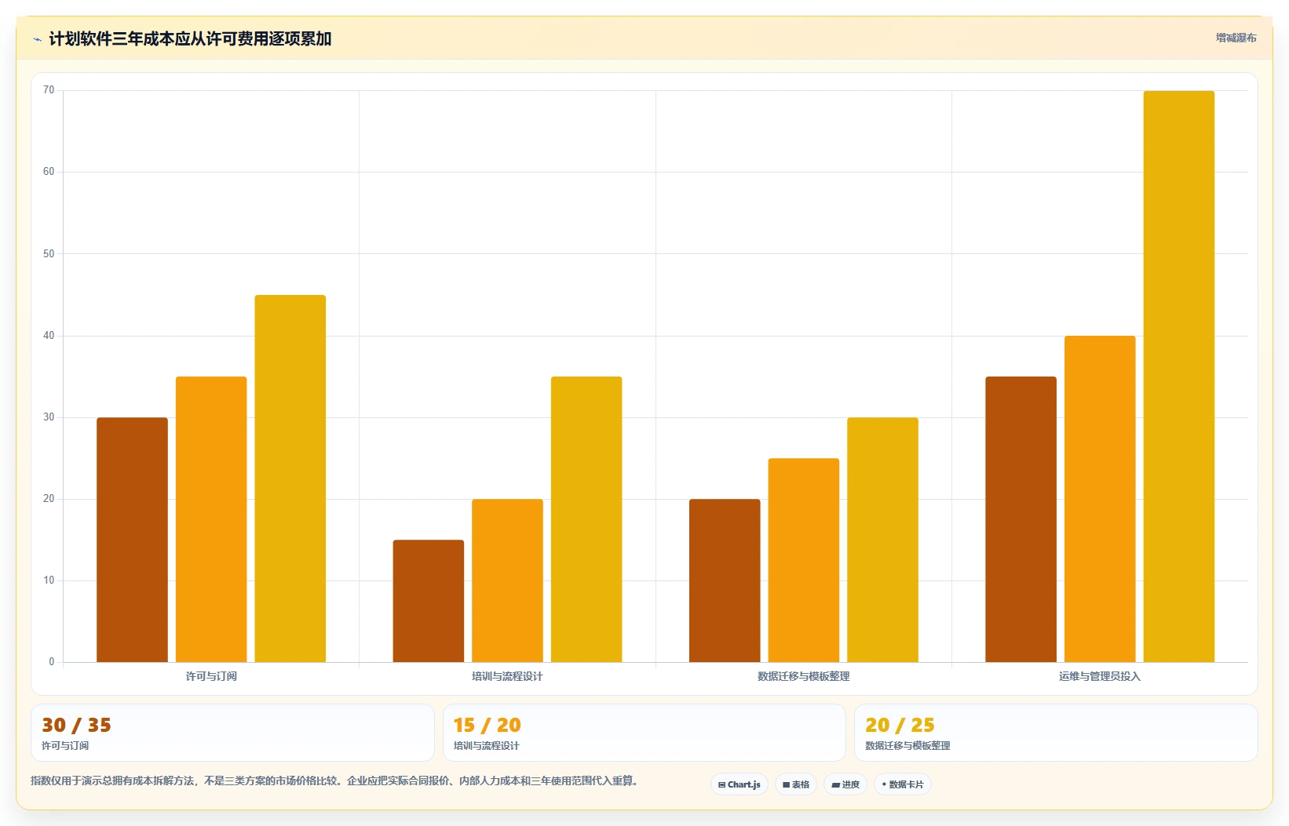Viewport: 1289px width, 826px height.
Task: Click the dark brown bar for 培训与流程设计
Action: 429,601
